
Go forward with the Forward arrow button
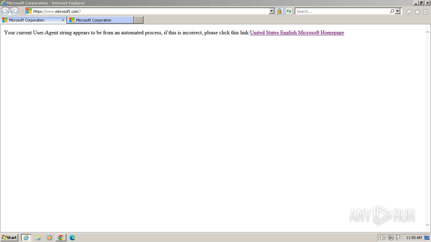(14, 11)
